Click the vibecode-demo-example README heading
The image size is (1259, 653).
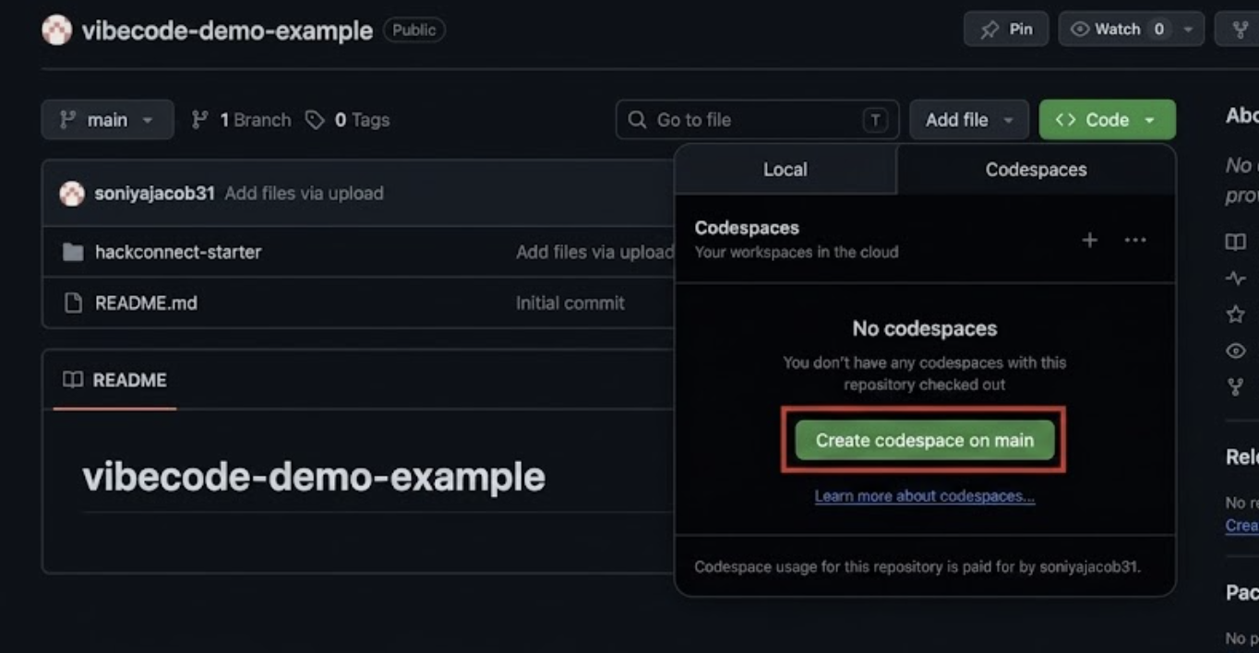(314, 477)
